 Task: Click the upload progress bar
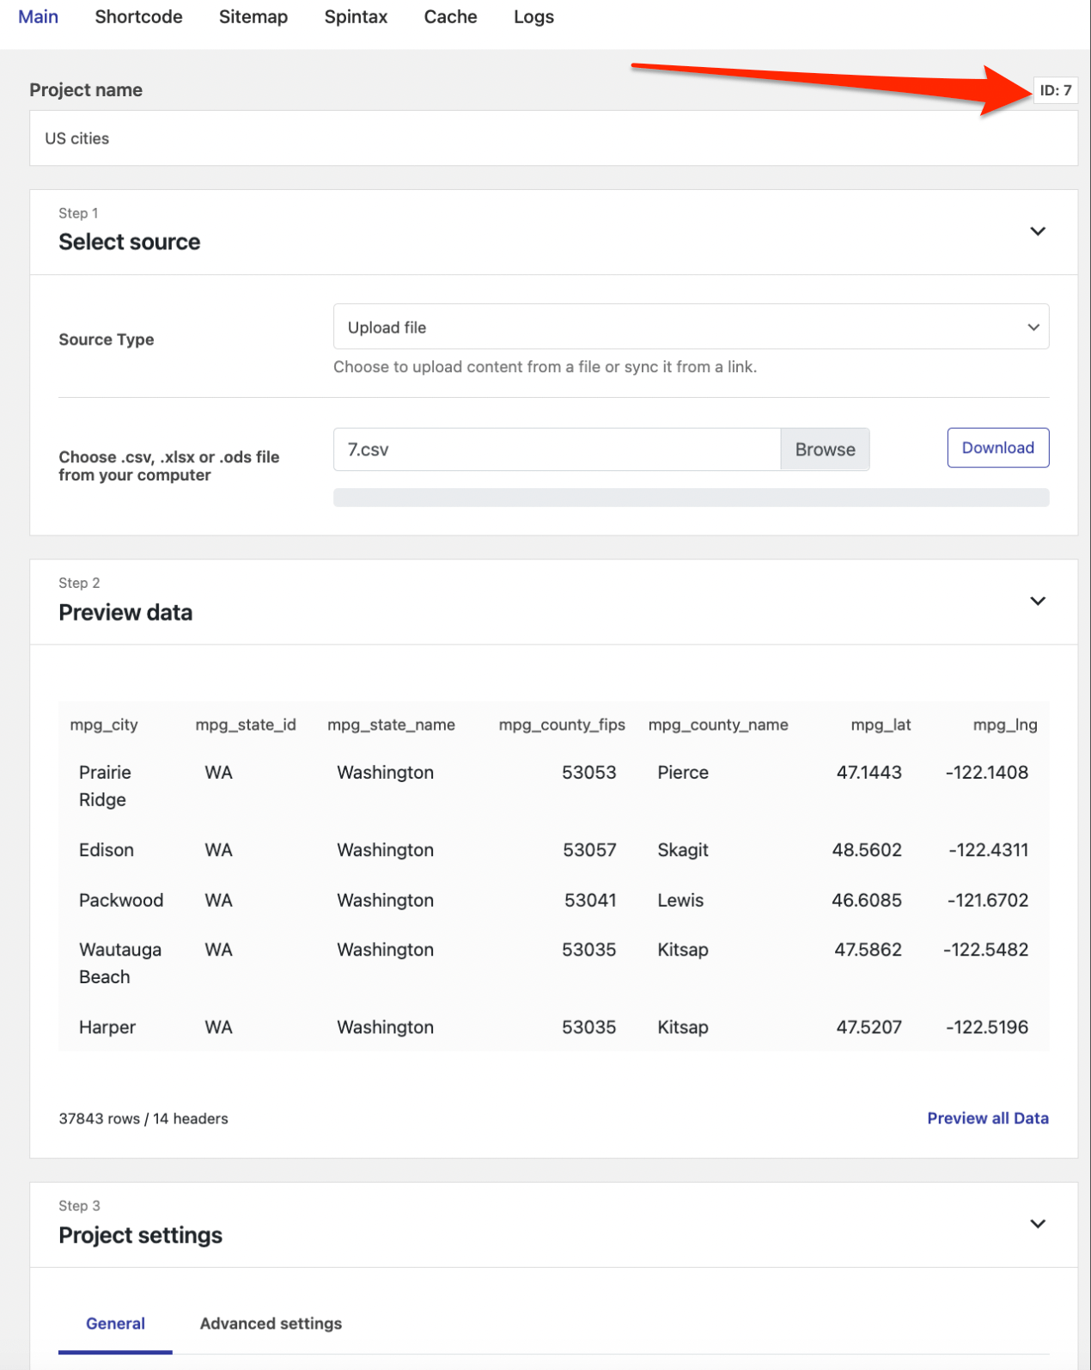691,498
